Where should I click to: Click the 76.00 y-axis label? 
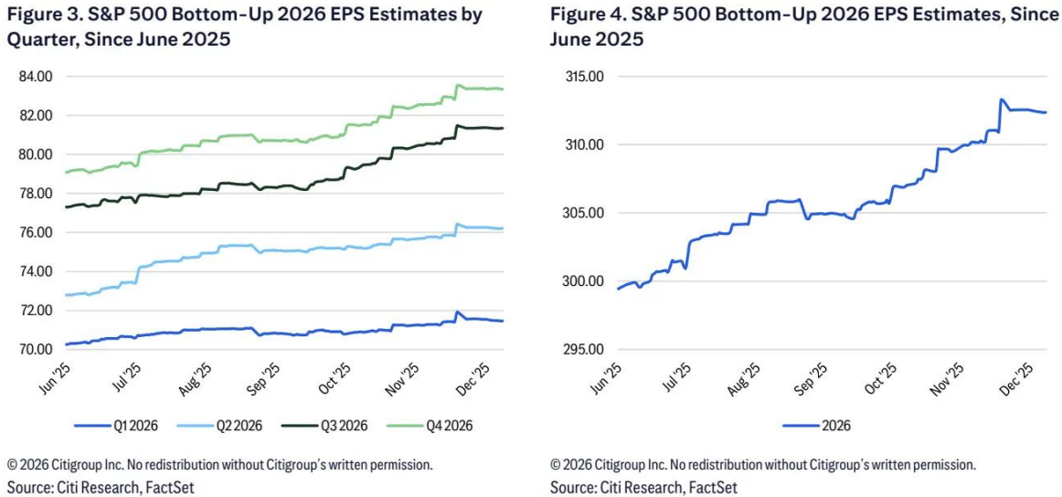[36, 232]
